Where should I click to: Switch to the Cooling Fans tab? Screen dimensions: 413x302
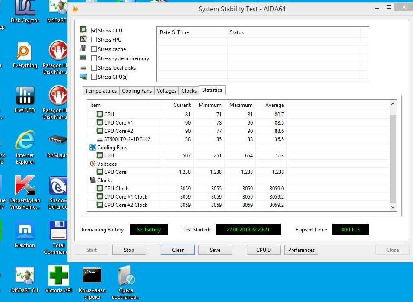point(137,91)
